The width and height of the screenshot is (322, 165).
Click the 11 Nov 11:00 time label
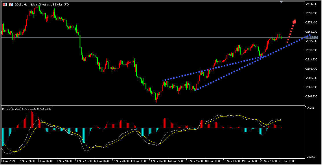pos(83,161)
